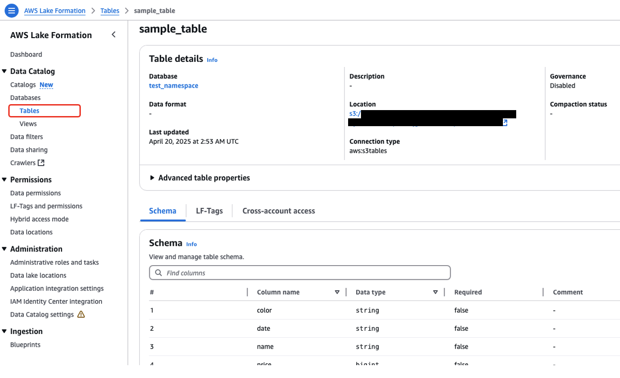Switch to the Schema tab

click(163, 211)
